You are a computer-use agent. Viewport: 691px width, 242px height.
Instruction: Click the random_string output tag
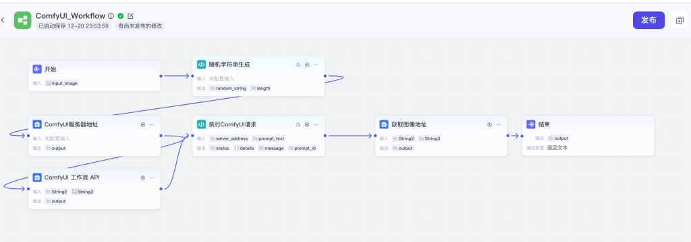point(228,88)
